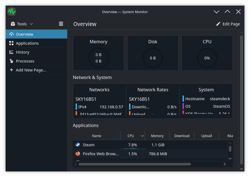Select the Overview speedometer icon in sidebar
The image size is (250, 177).
point(11,34)
